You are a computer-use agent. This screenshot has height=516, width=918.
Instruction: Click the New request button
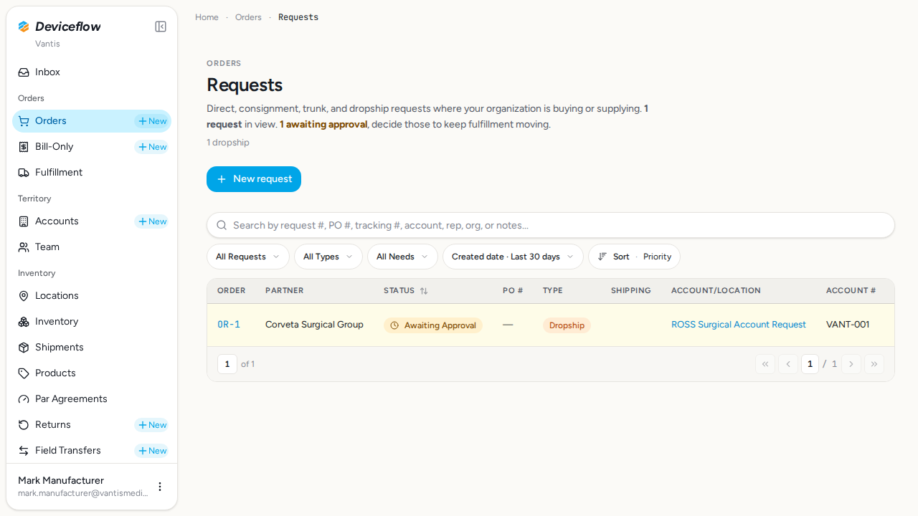tap(254, 179)
